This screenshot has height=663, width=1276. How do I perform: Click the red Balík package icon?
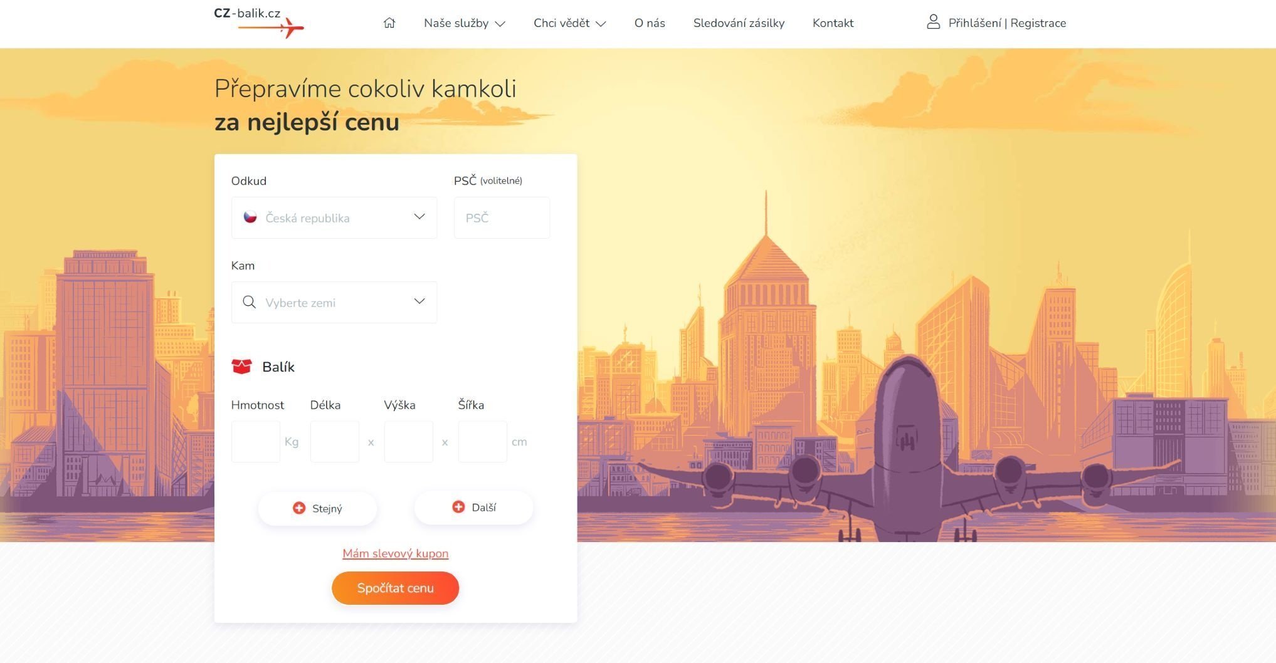pos(241,367)
